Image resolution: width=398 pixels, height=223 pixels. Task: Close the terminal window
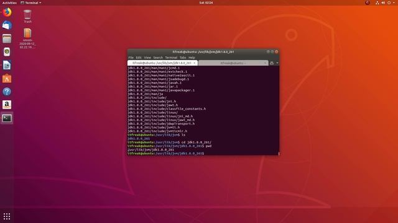point(277,51)
